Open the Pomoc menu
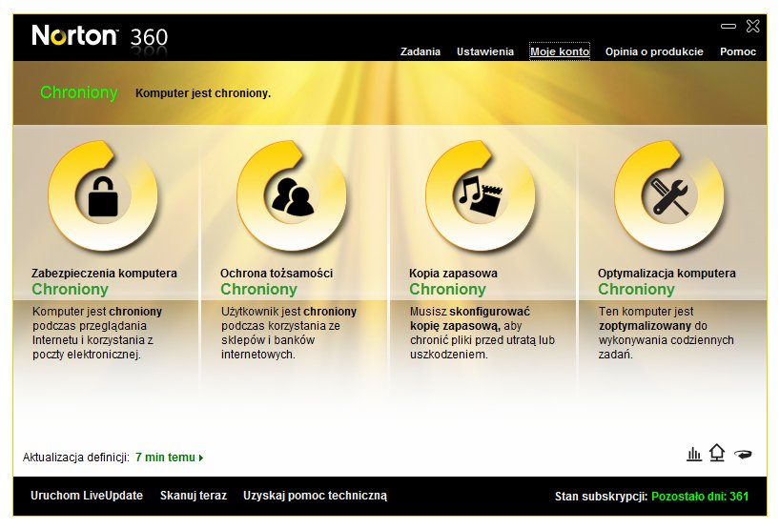Viewport: 780px width, 529px height. click(x=738, y=51)
